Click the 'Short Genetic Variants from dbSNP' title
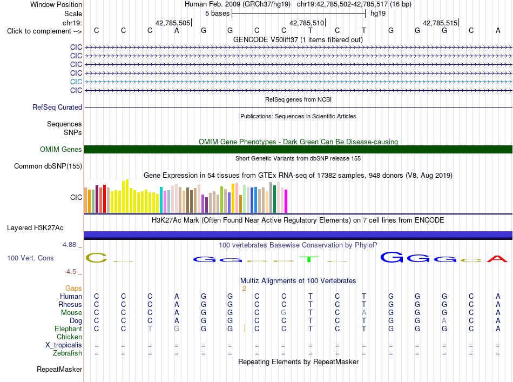The width and height of the screenshot is (513, 382). [298, 158]
